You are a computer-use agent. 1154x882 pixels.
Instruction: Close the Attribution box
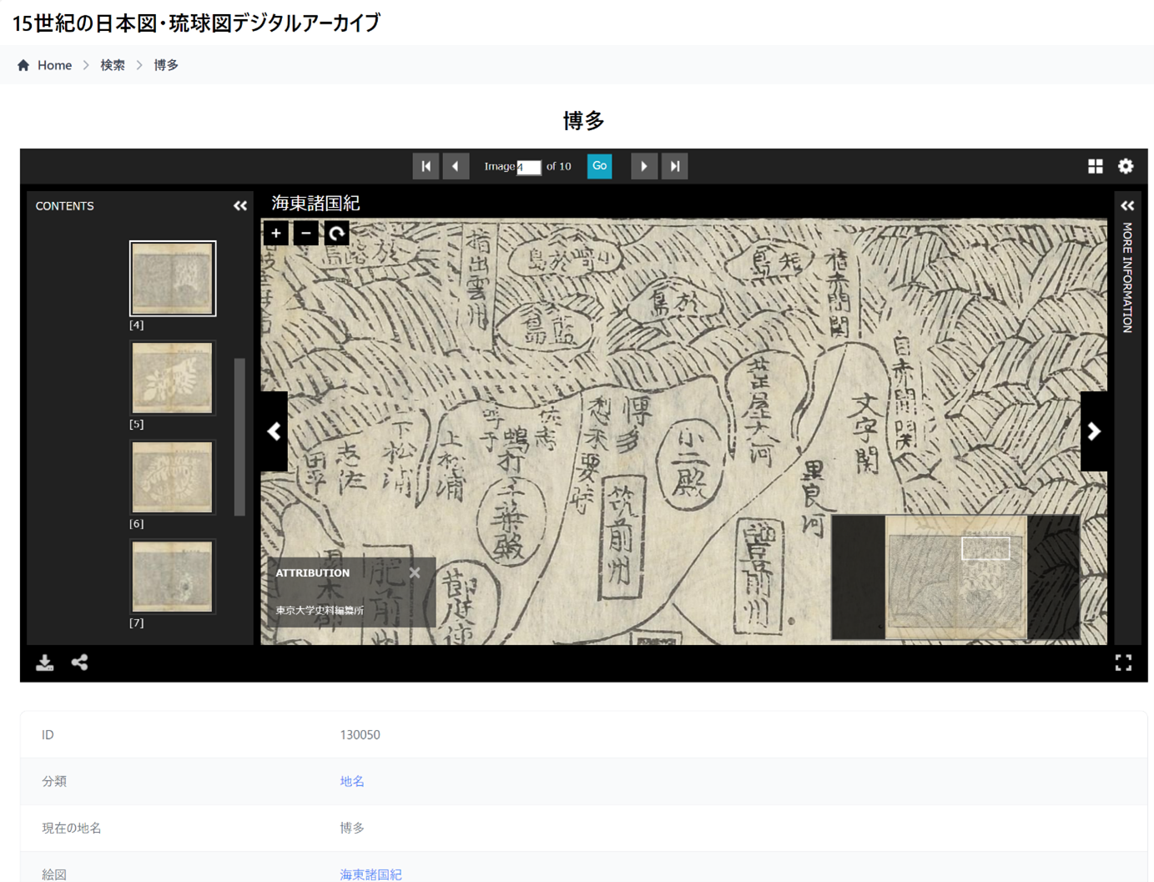tap(415, 572)
